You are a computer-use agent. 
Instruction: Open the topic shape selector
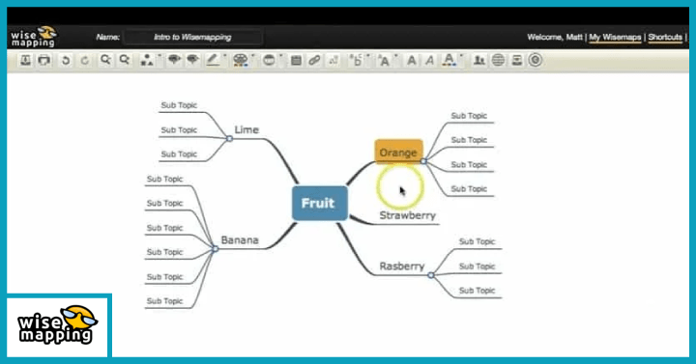point(147,60)
